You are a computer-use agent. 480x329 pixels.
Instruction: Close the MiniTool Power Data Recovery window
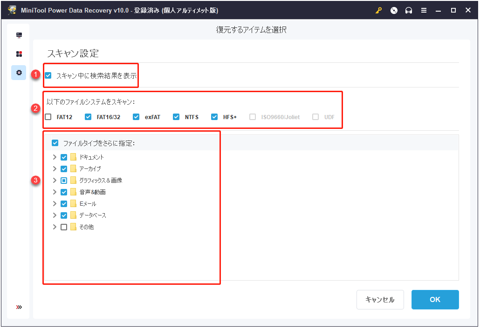point(468,10)
